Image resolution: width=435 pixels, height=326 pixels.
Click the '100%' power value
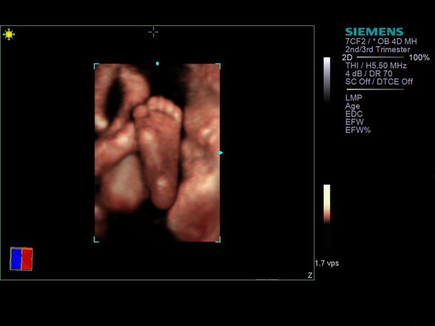419,57
